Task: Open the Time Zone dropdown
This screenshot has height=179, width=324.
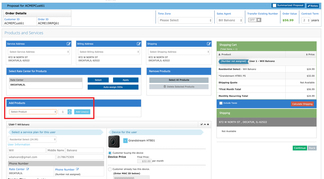Action: point(185,20)
